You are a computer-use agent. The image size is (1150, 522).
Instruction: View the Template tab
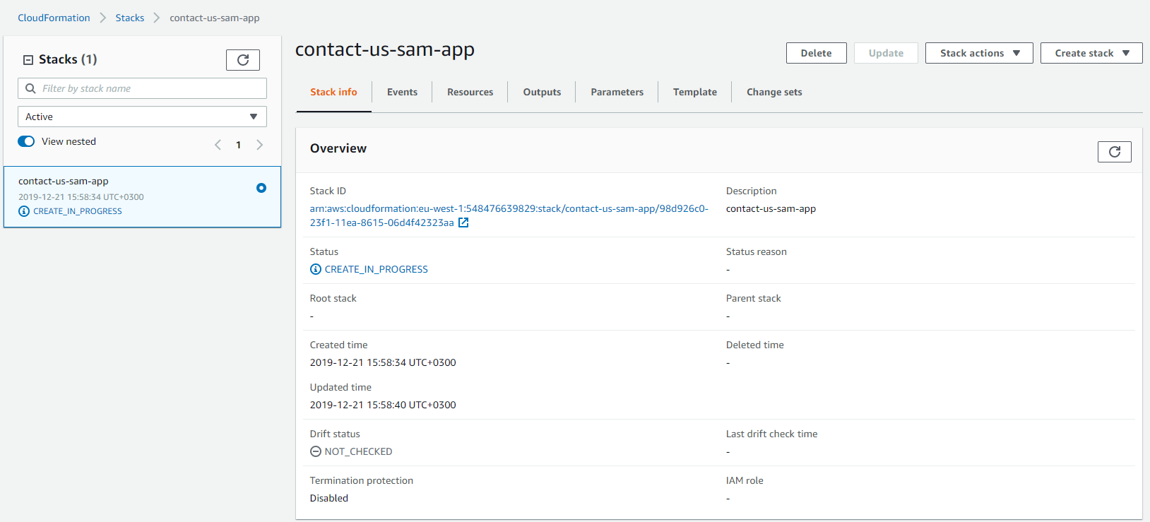click(694, 92)
